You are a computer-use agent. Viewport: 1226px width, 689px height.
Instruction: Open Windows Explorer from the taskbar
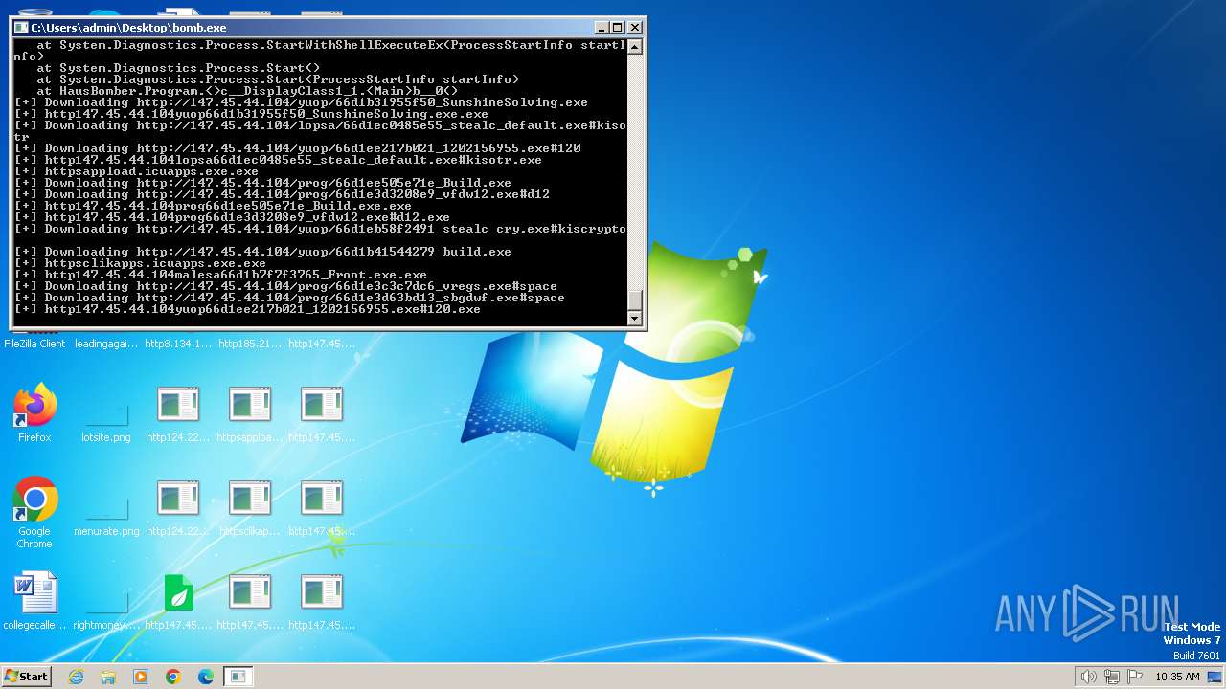click(108, 677)
